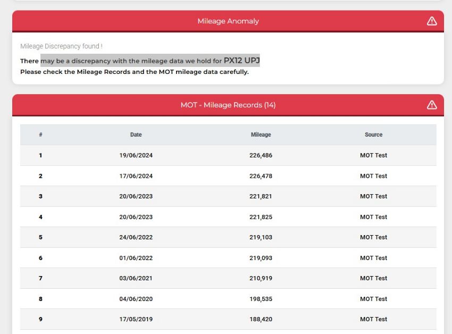The image size is (452, 334).
Task: Click MOT Test source in row 9
Action: click(374, 319)
